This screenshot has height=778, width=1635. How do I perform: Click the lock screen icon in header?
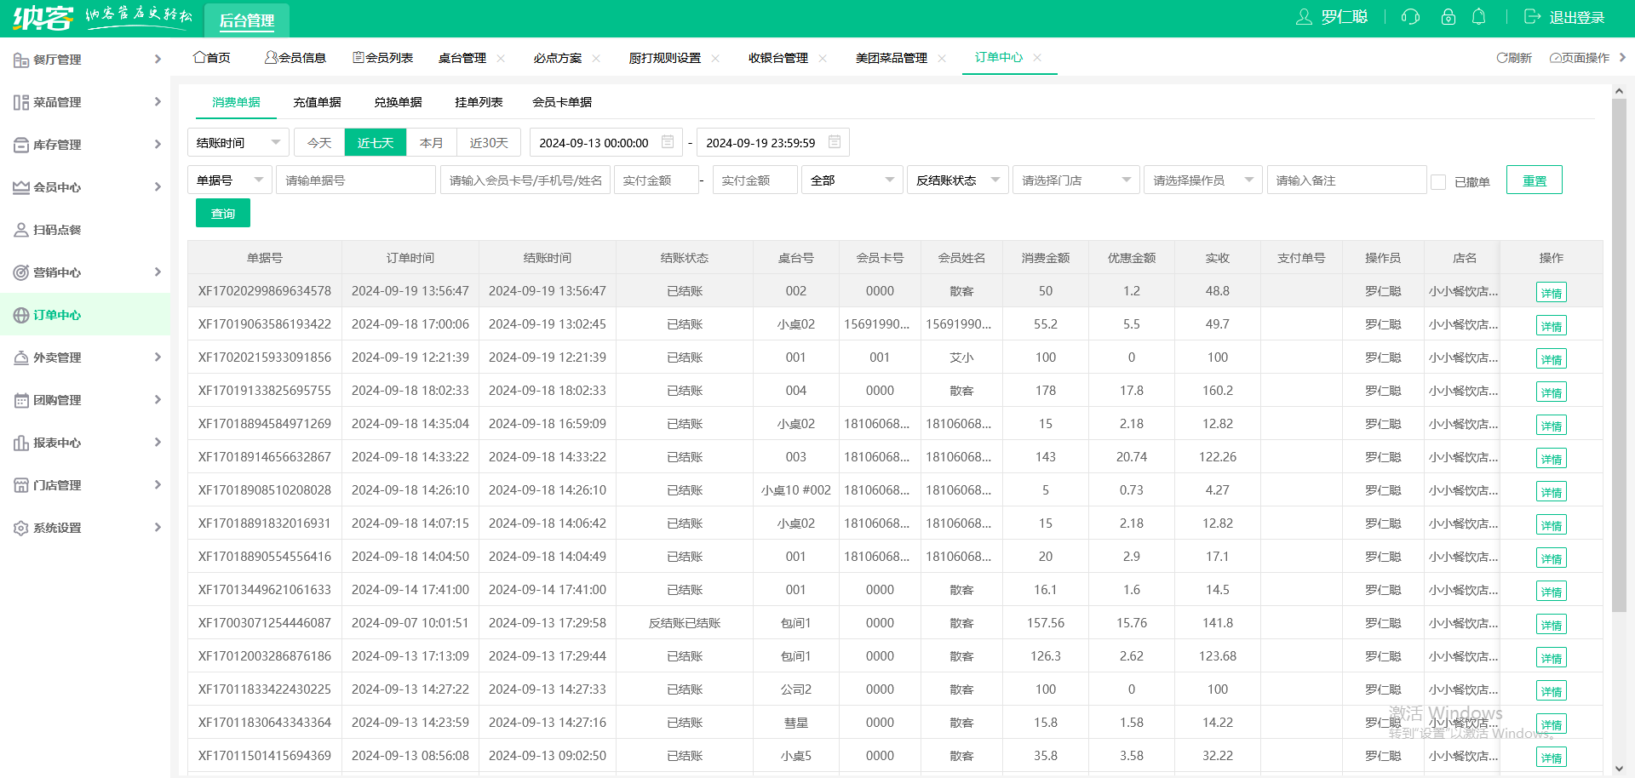1448,17
